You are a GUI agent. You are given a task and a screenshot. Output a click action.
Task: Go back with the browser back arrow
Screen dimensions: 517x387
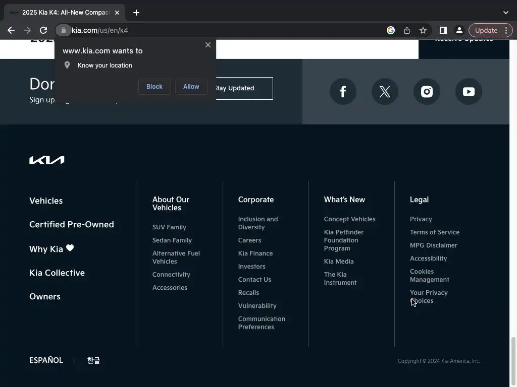tap(11, 30)
